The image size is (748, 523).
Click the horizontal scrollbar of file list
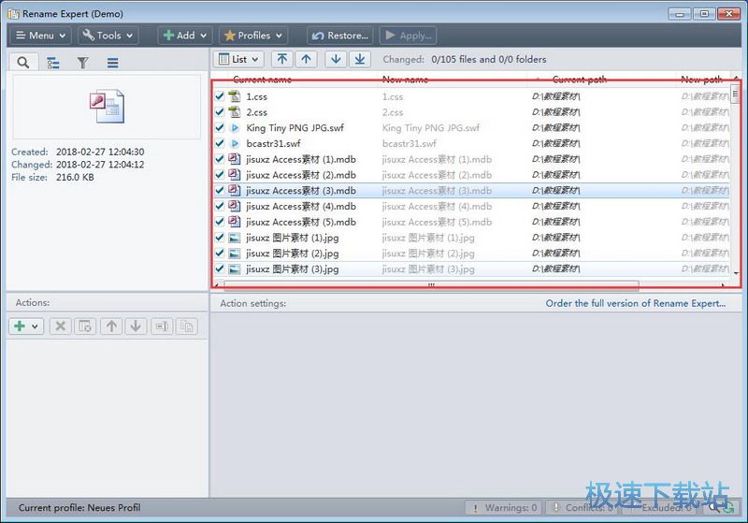[x=430, y=285]
